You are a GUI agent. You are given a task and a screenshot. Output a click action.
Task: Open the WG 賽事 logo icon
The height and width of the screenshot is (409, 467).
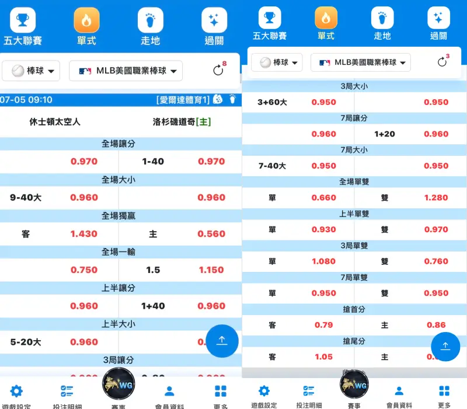tap(119, 385)
